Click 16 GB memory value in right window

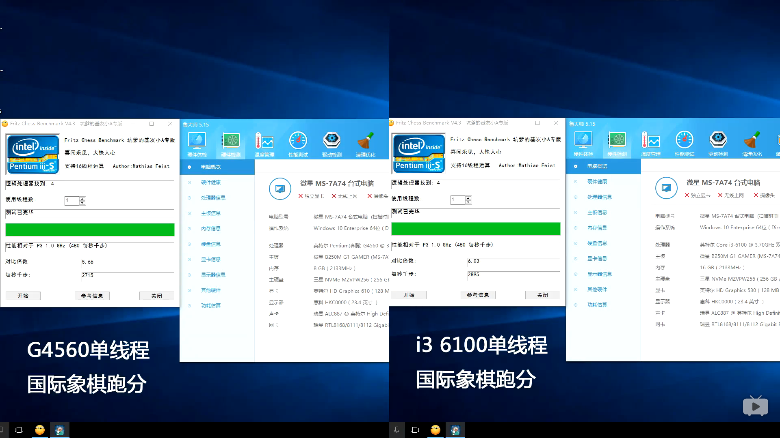[722, 268]
